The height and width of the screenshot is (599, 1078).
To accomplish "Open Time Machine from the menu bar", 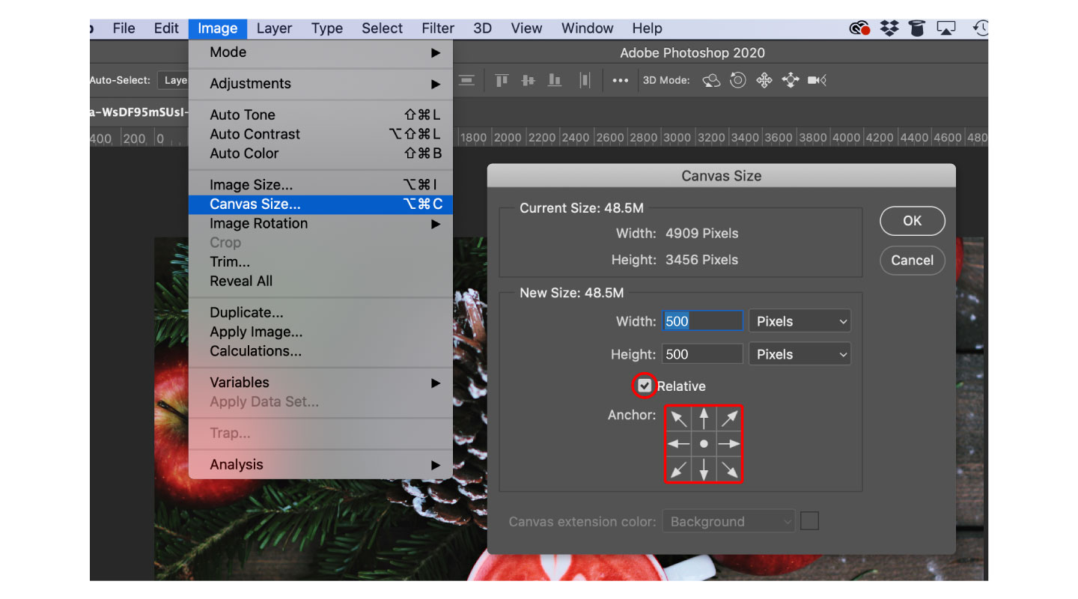I will [x=981, y=28].
